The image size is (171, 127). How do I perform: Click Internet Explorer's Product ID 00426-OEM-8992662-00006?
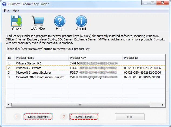142,73
